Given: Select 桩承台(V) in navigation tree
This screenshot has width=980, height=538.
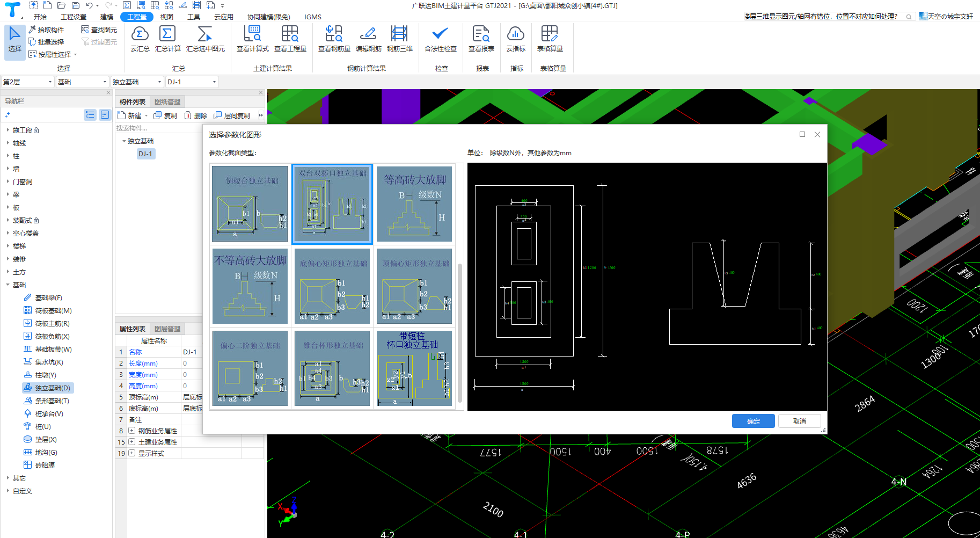Looking at the screenshot, I should 43,413.
